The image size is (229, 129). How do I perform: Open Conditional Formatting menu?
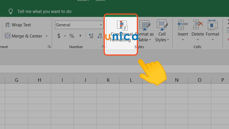pos(121,31)
